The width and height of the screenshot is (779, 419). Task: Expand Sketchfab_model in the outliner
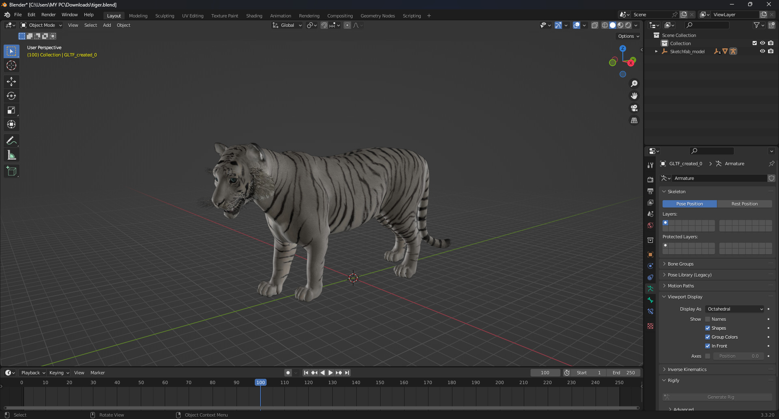tap(656, 52)
